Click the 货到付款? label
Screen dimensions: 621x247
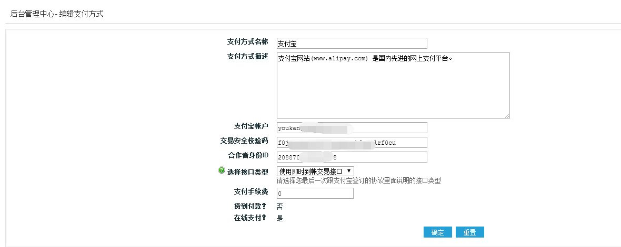pos(250,206)
